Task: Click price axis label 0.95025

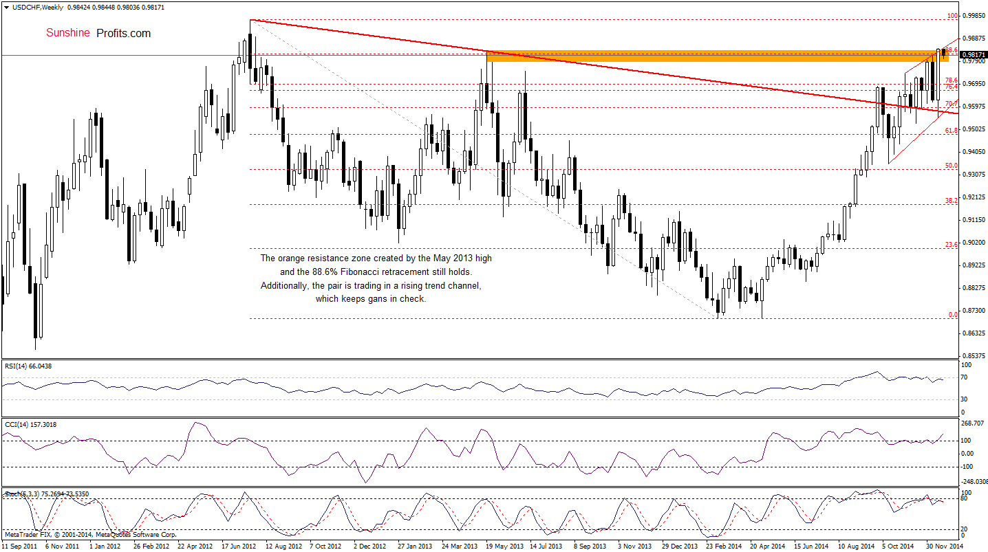Action: (974, 129)
